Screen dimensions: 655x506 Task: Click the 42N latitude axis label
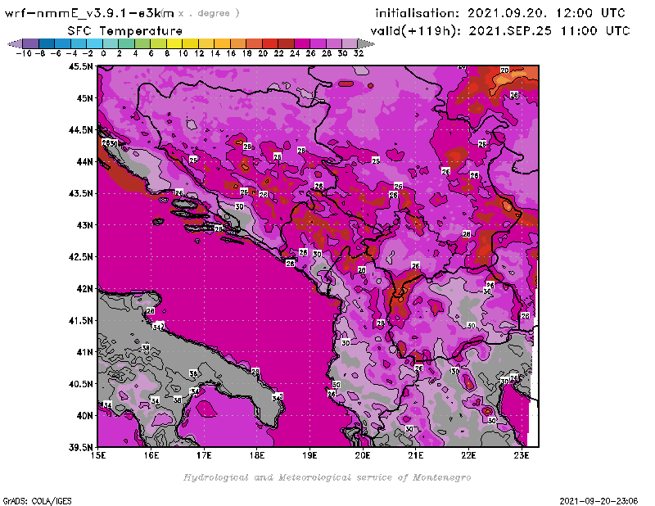tap(84, 288)
